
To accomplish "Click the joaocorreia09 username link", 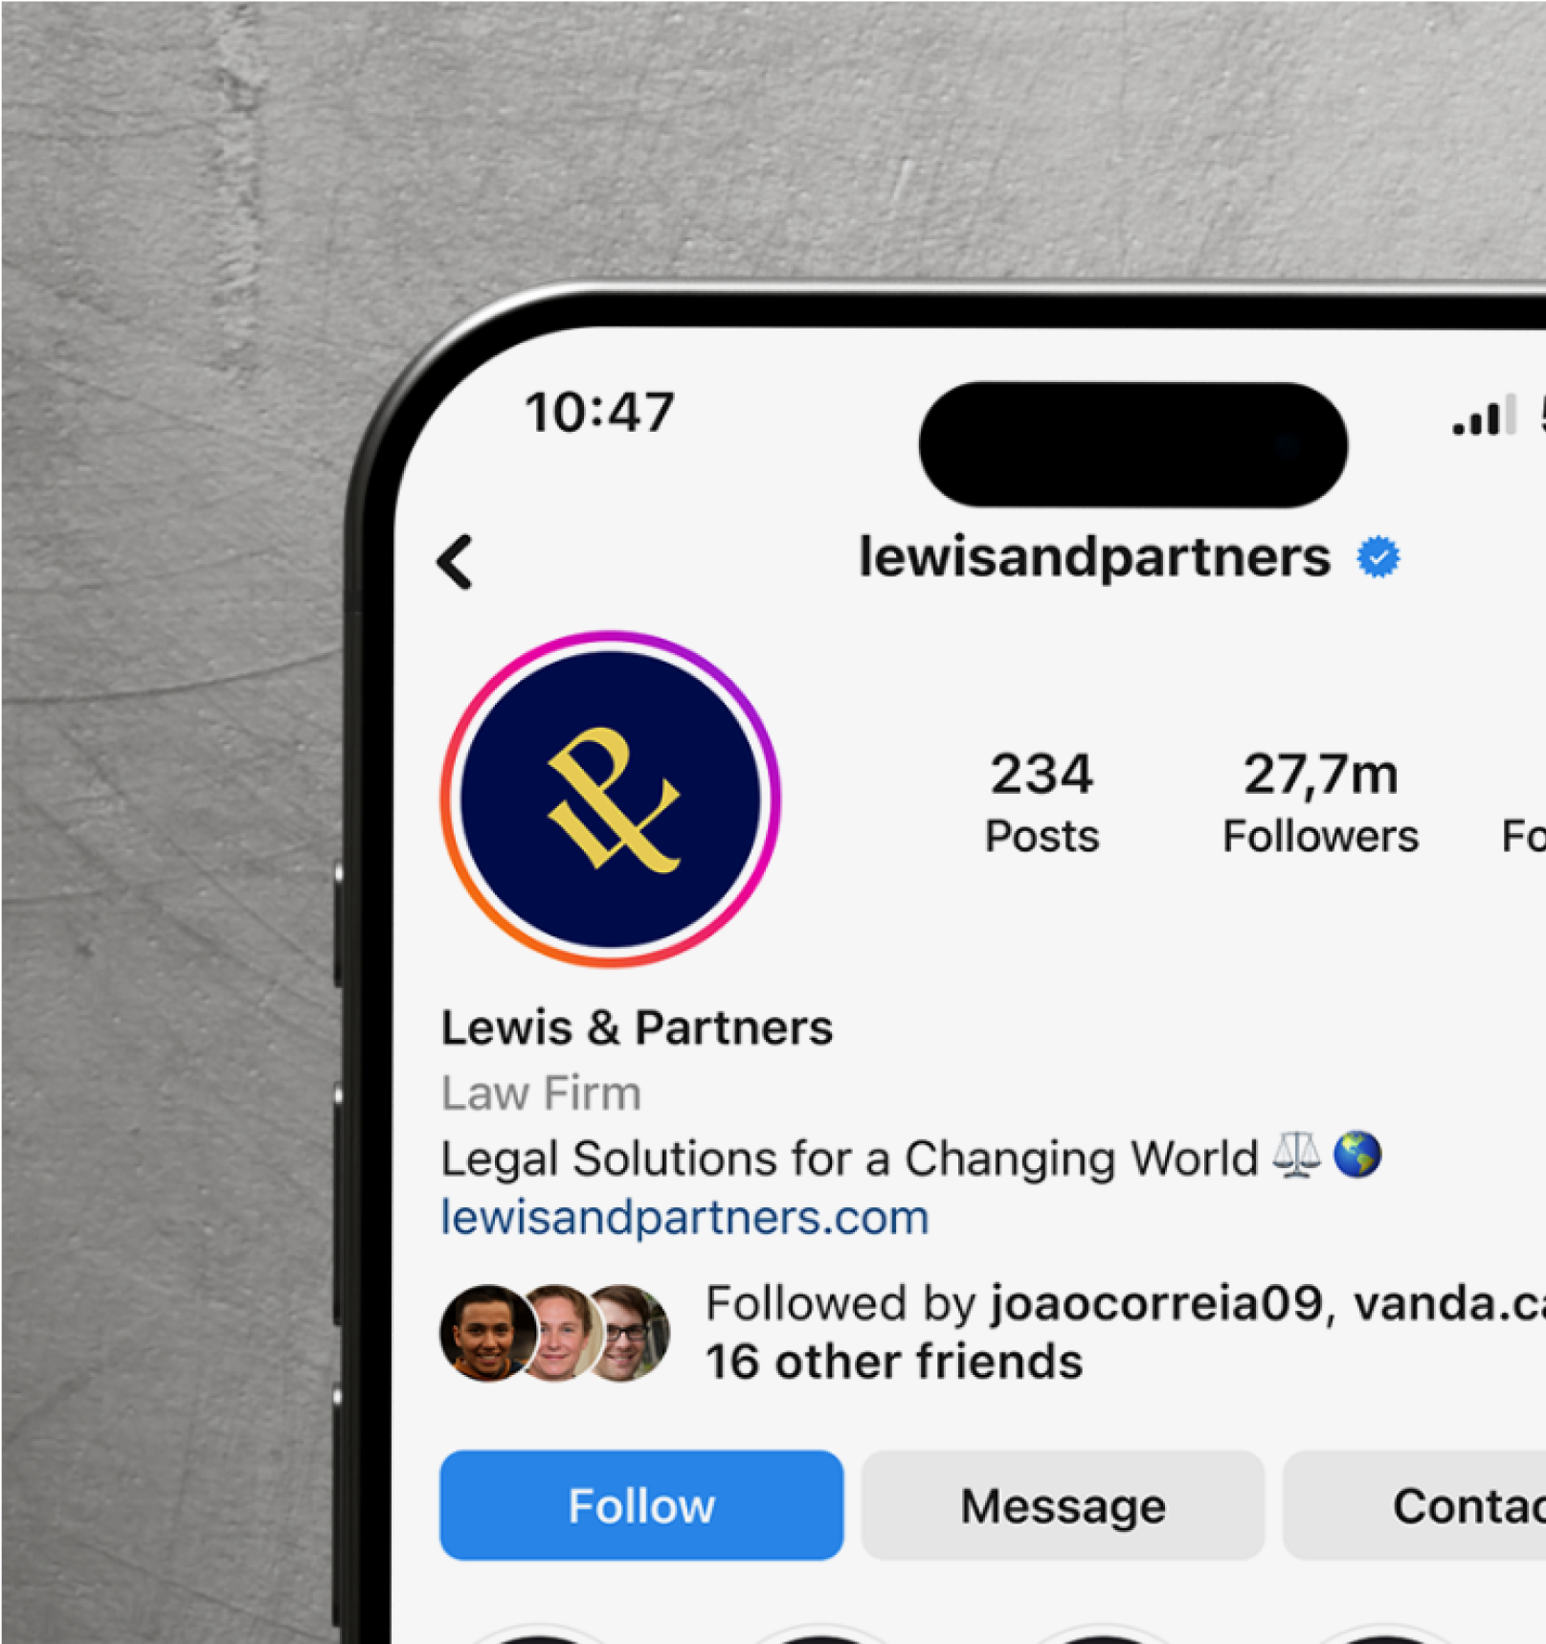I will [1156, 1303].
